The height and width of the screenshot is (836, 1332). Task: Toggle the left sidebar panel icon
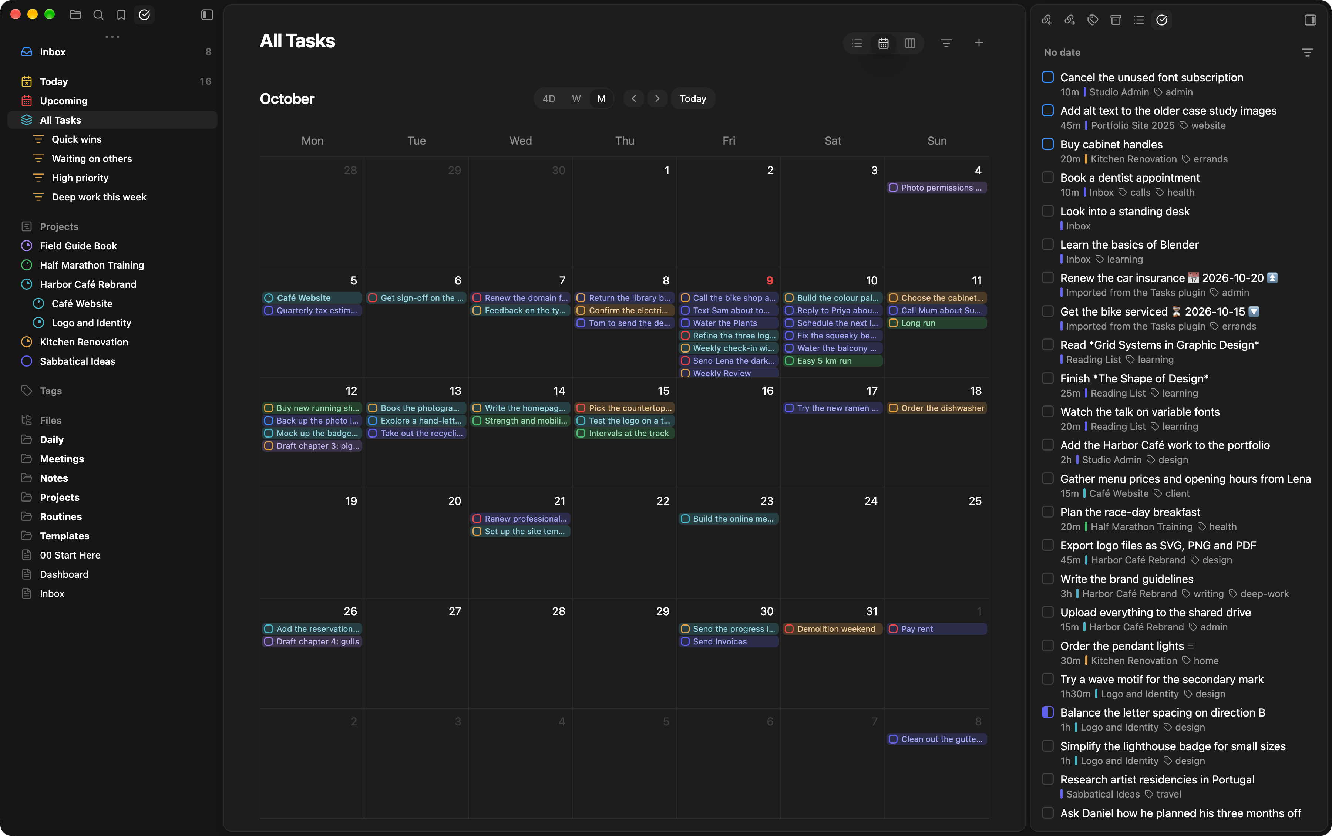pyautogui.click(x=207, y=15)
